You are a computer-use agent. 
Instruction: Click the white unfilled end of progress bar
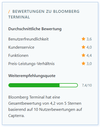tap(68, 85)
